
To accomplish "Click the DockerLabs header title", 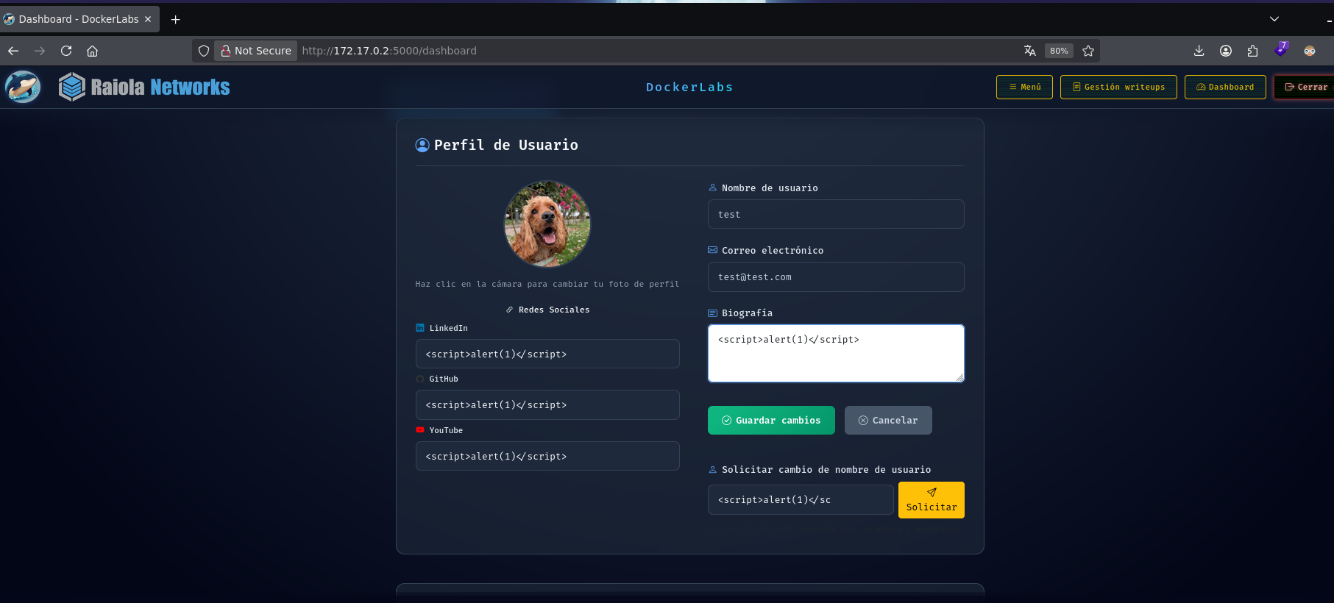I will click(689, 87).
